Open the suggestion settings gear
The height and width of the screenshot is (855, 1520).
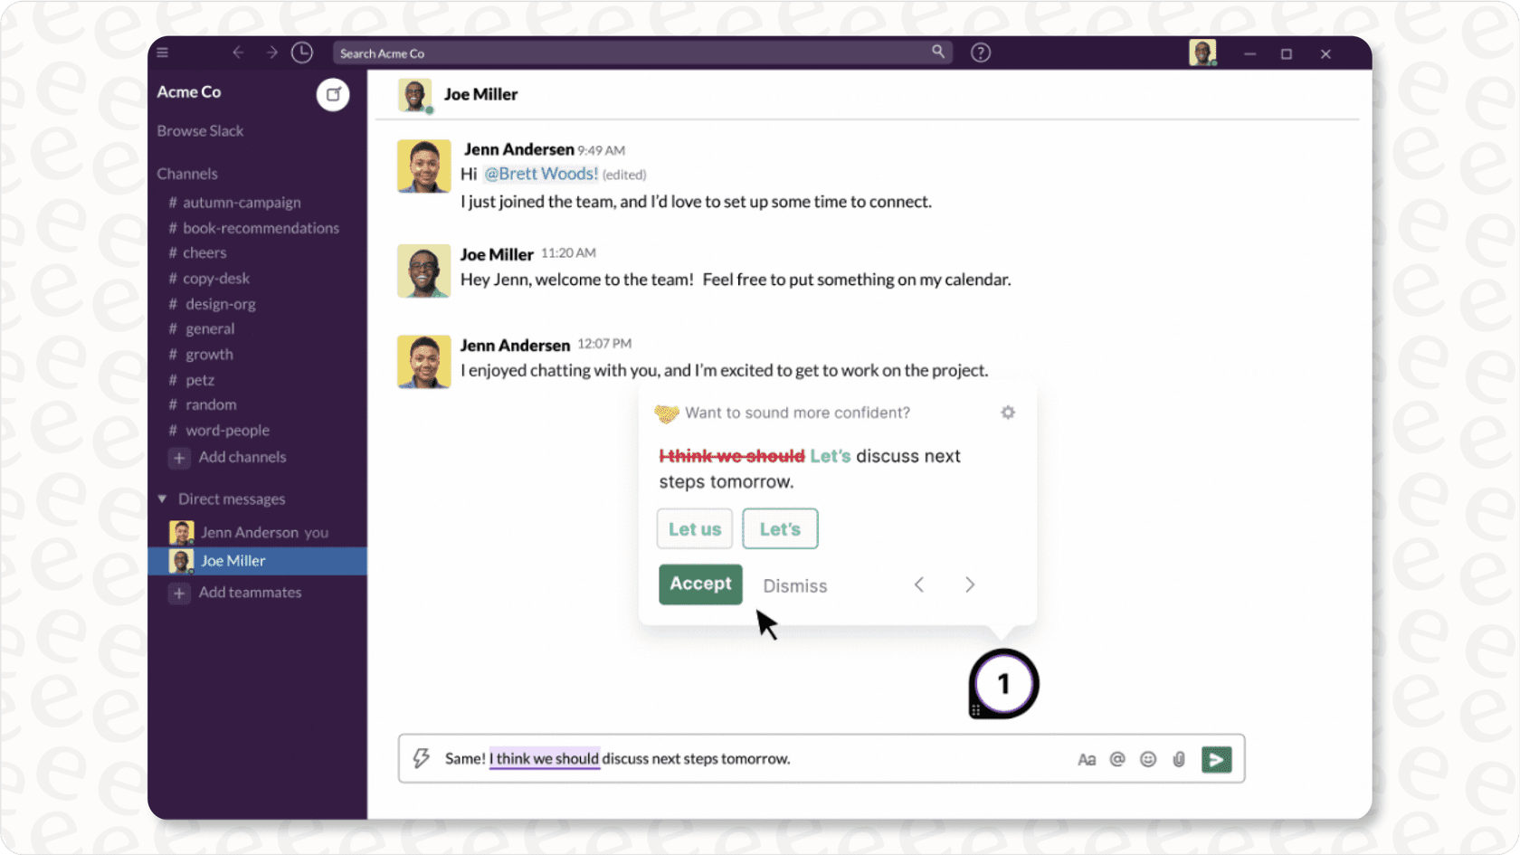(x=1008, y=412)
